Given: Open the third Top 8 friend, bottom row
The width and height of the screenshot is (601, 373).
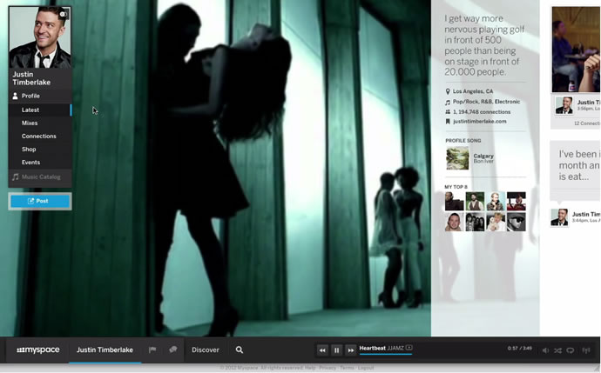Looking at the screenshot, I should coord(496,222).
